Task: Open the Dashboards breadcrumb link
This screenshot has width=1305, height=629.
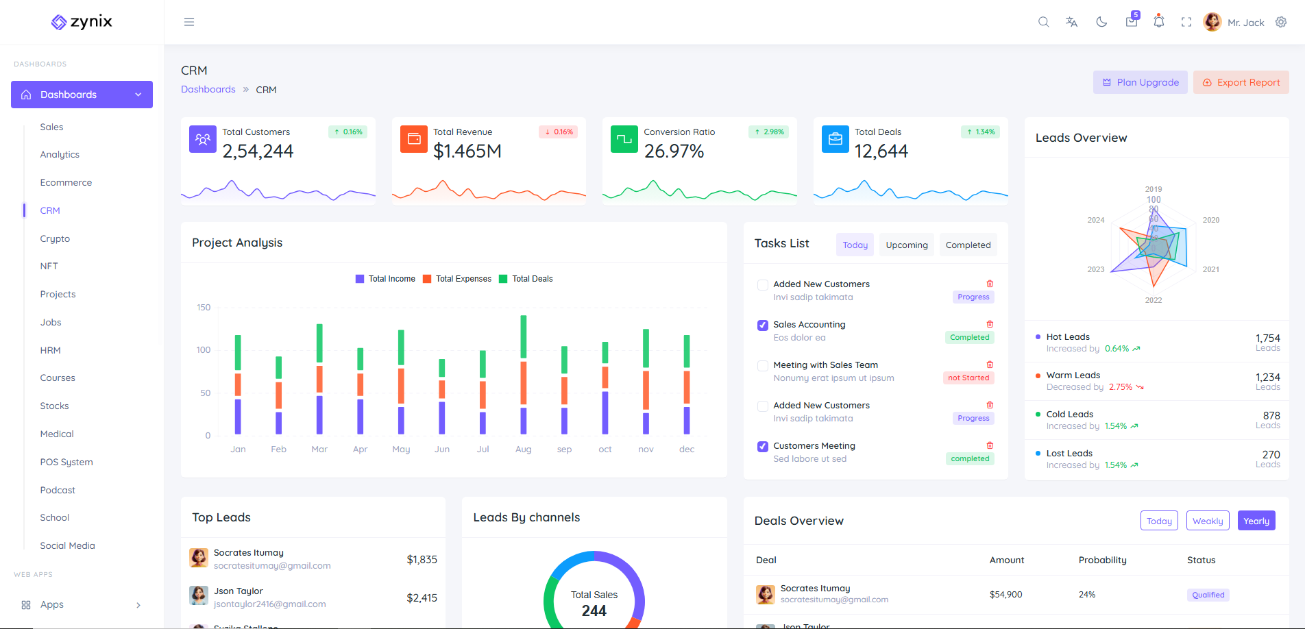Action: 208,89
